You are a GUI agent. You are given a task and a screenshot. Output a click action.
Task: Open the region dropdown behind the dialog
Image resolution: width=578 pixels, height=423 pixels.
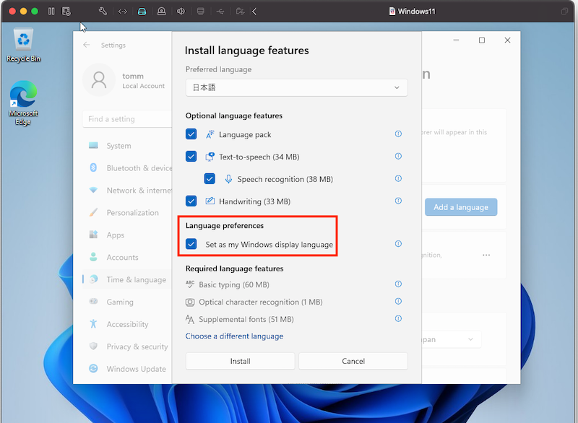pyautogui.click(x=451, y=339)
